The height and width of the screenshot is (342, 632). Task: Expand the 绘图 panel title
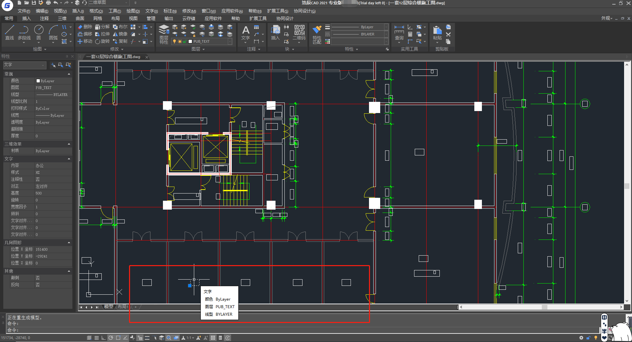point(39,49)
